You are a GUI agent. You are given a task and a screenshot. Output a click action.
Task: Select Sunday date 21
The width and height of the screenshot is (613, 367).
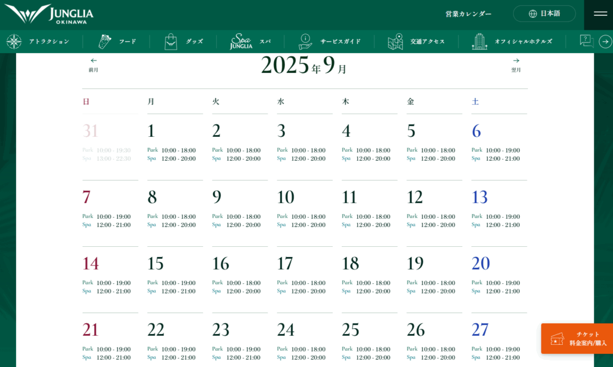90,330
